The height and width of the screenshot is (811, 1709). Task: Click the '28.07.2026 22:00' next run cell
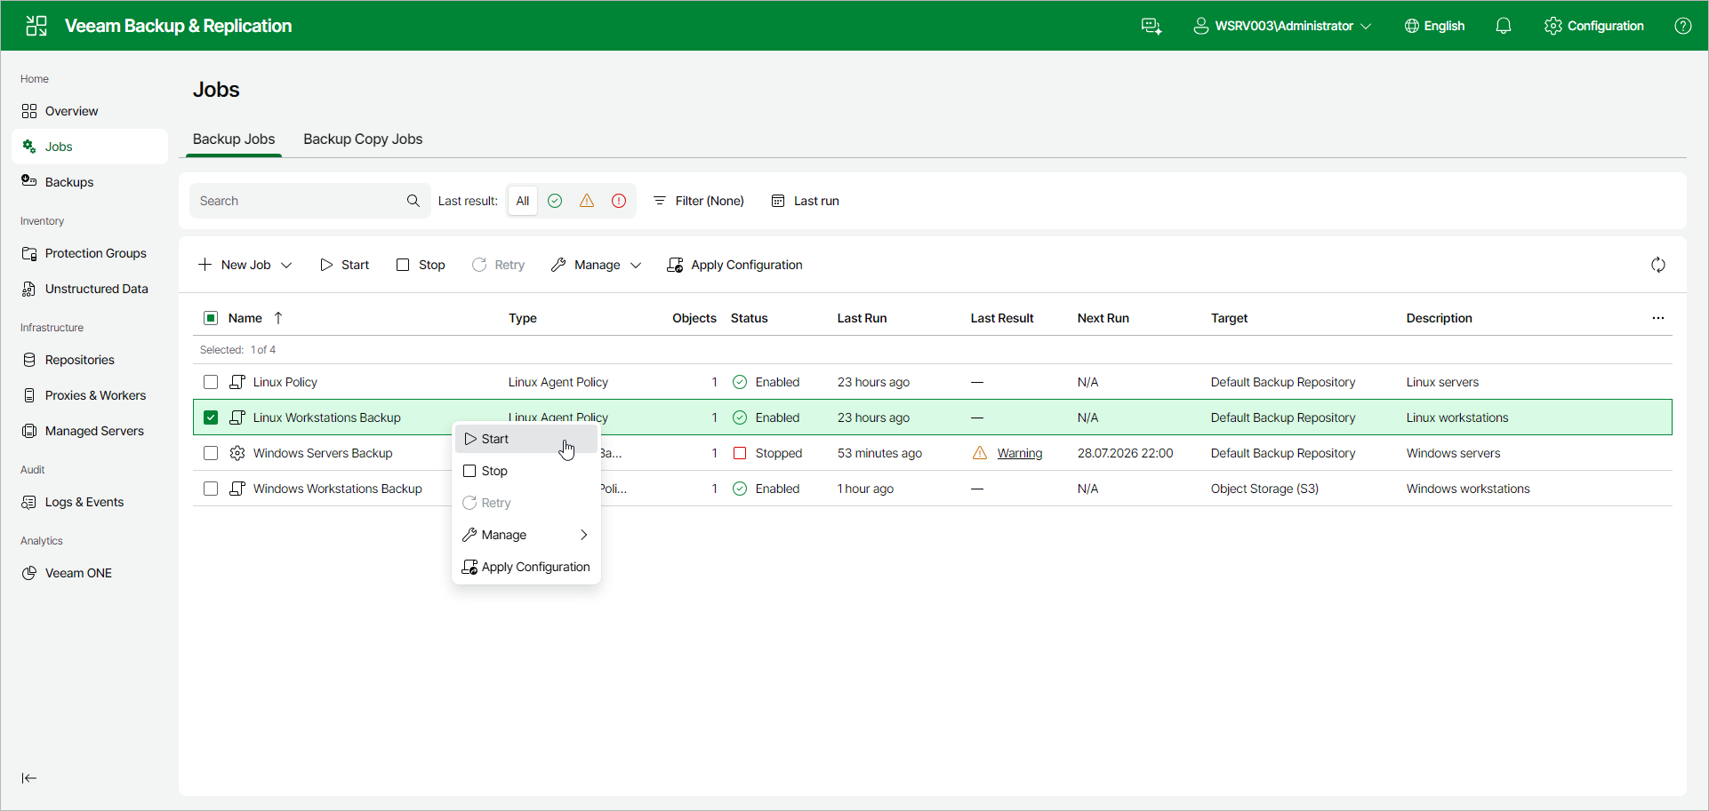coord(1125,453)
